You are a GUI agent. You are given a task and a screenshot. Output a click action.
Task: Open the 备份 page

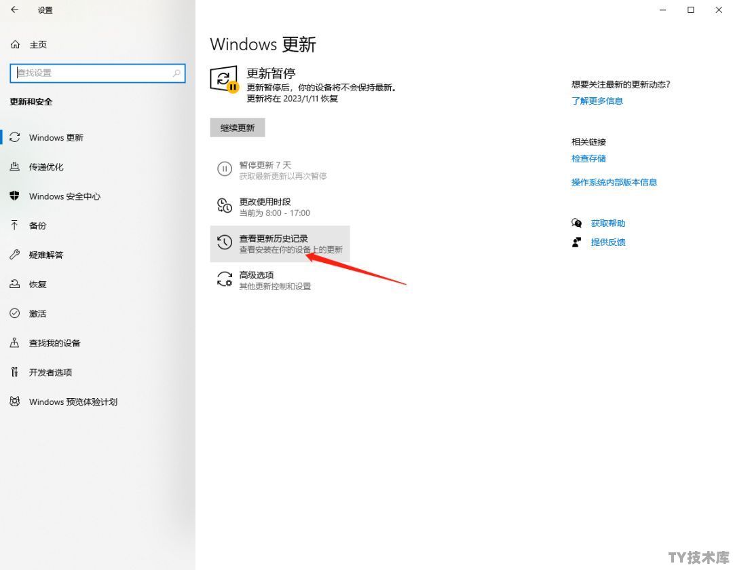[97, 226]
